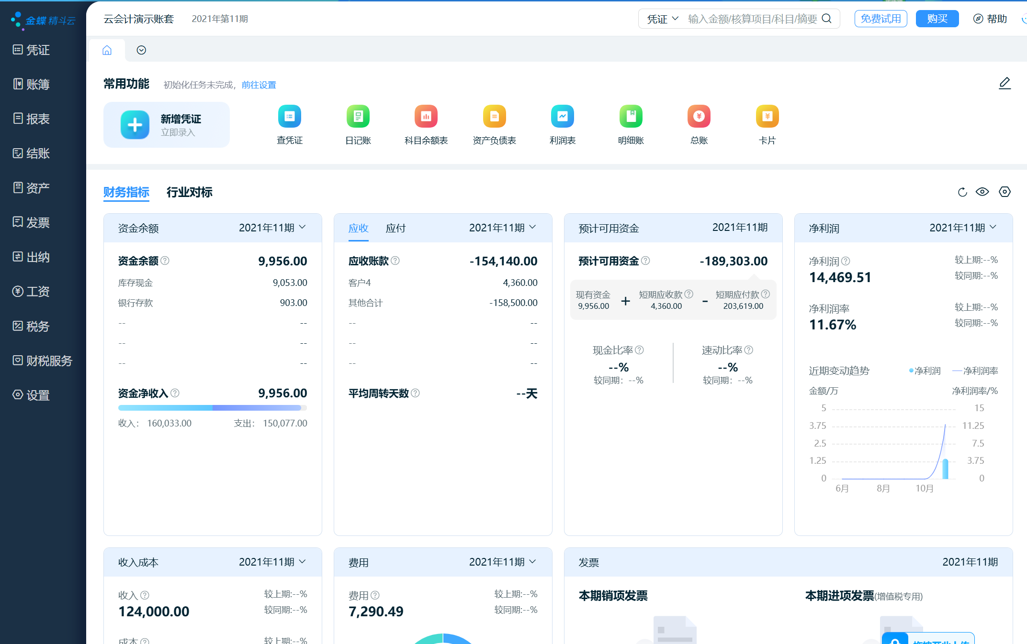The image size is (1027, 644).
Task: Click the 购买 button
Action: click(937, 19)
